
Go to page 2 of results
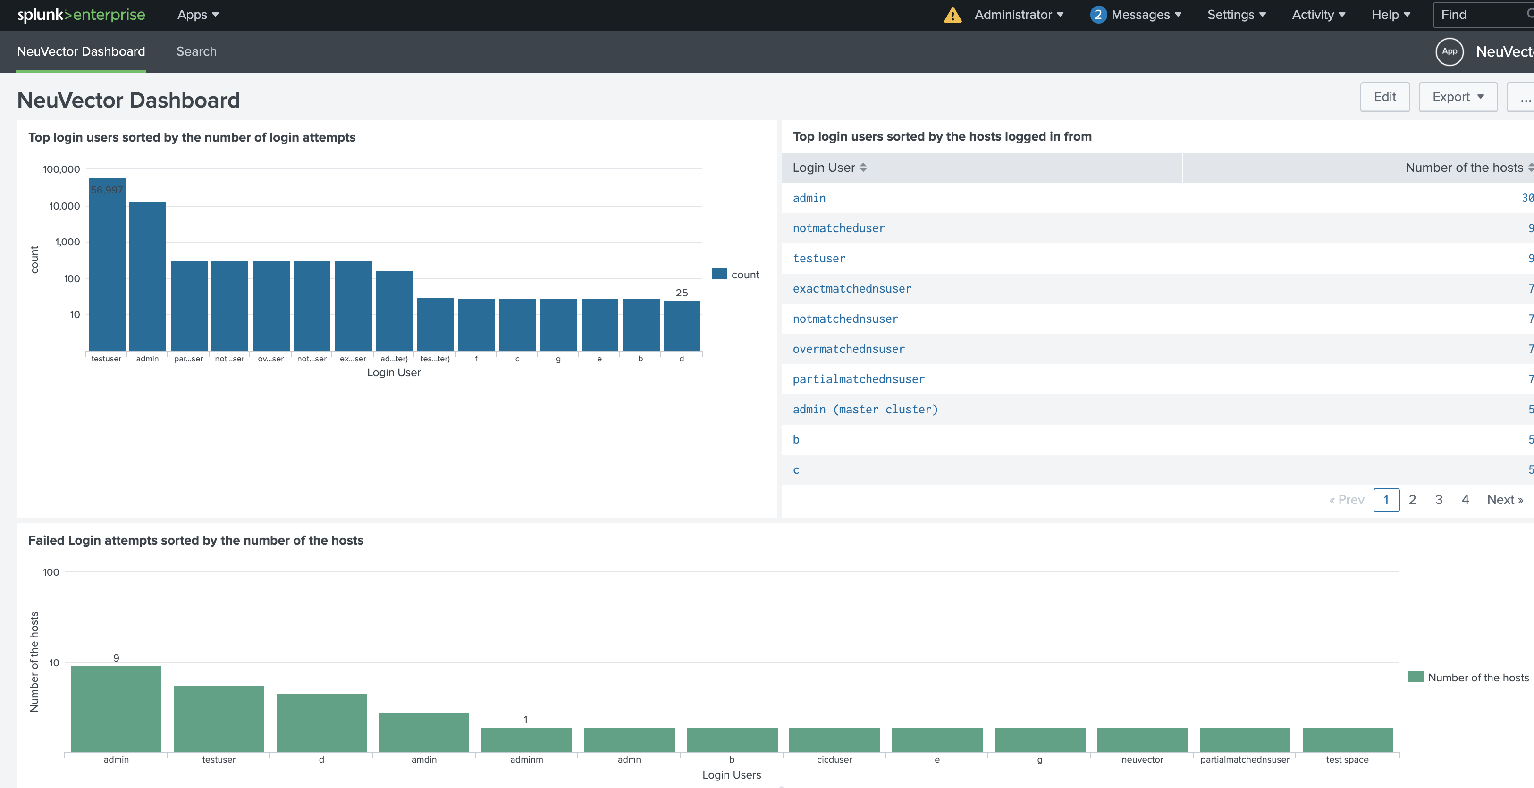point(1412,500)
